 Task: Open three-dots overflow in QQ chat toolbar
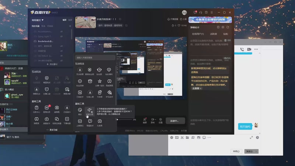209,138
